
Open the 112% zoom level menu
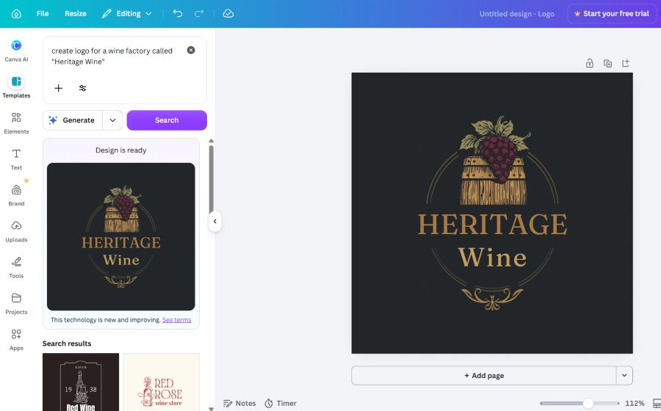click(635, 404)
